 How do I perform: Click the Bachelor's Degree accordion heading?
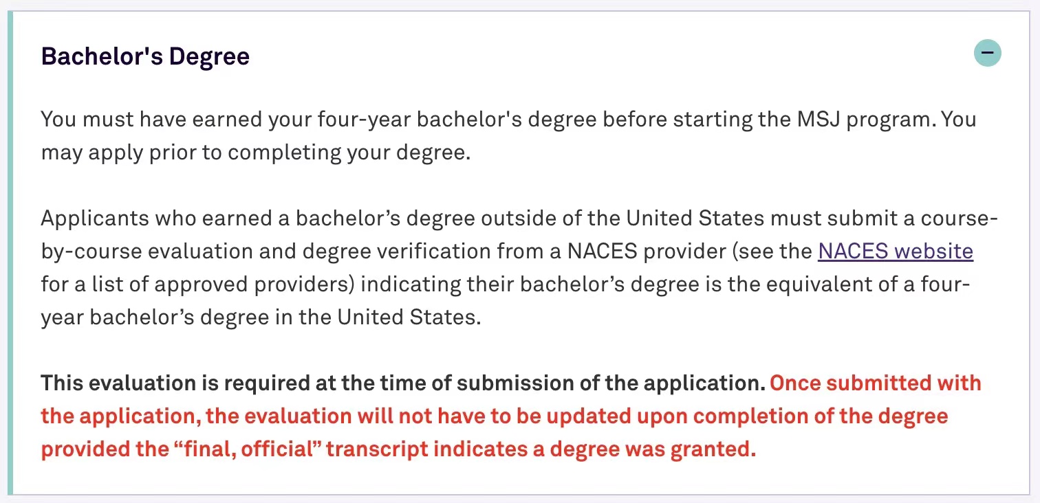pyautogui.click(x=145, y=56)
